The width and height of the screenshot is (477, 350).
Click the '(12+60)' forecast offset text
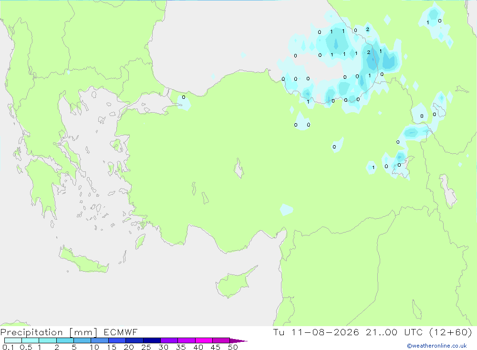pos(451,332)
